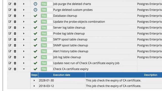
Task: Click clock status icon for 'Job purge the deleted charts'
Action: click(35, 4)
